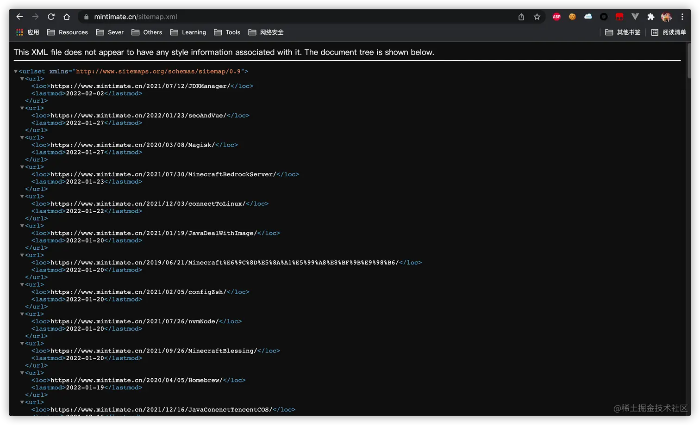
Task: Click the JavaConenctTencentCOS loc URL text
Action: [x=162, y=410]
